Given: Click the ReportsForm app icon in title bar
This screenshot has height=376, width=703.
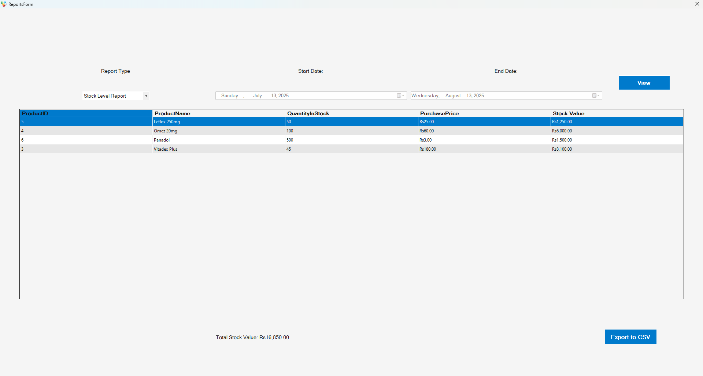Looking at the screenshot, I should coord(4,4).
